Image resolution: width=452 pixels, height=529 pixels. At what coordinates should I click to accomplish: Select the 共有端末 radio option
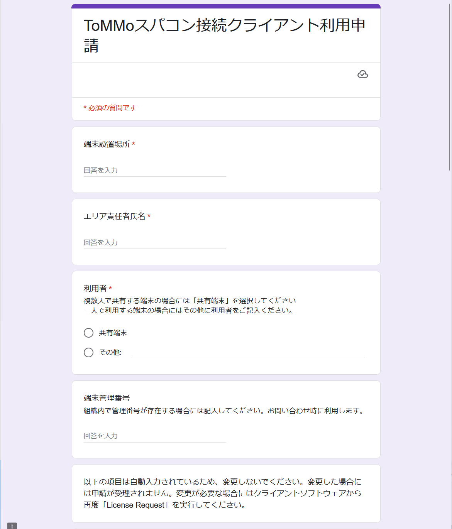[x=89, y=333]
